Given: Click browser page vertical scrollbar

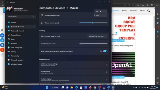Looking at the screenshot, I should coord(154,22).
